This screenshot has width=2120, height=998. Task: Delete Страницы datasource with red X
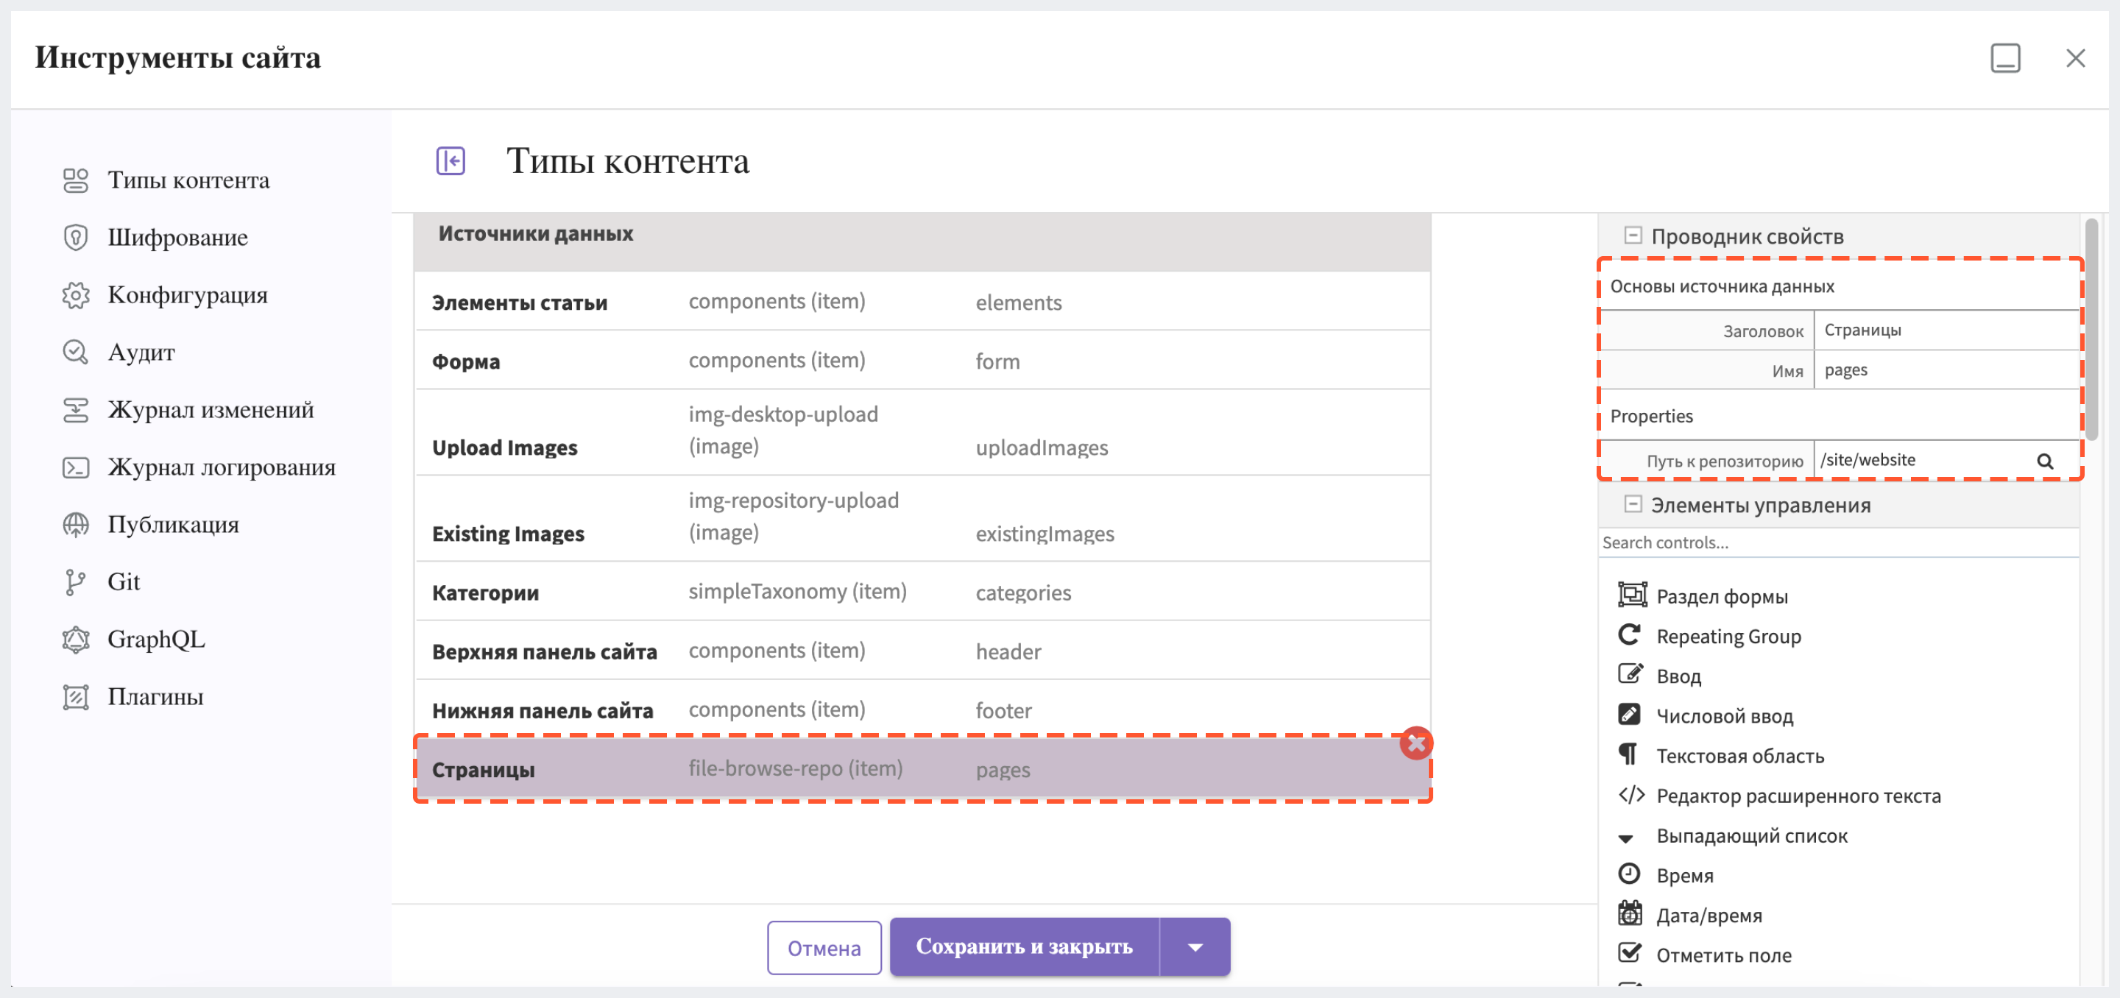(x=1416, y=743)
